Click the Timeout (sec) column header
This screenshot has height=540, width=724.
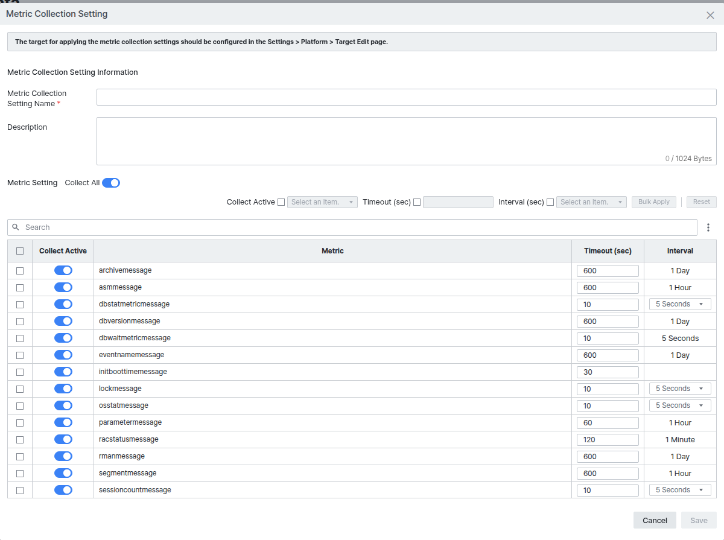(x=608, y=251)
